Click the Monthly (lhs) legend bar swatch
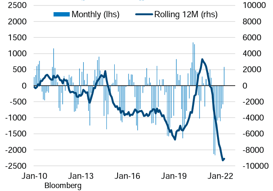The height and width of the screenshot is (191, 273). (62, 15)
